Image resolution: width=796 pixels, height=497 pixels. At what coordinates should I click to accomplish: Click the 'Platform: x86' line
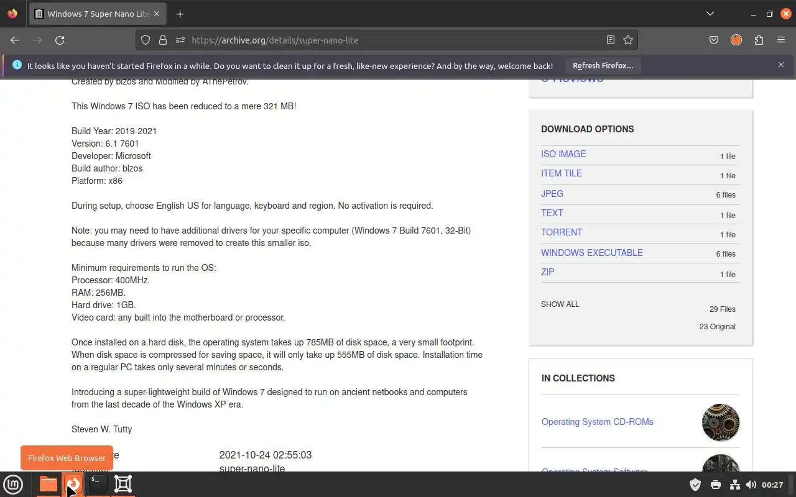[x=97, y=181]
